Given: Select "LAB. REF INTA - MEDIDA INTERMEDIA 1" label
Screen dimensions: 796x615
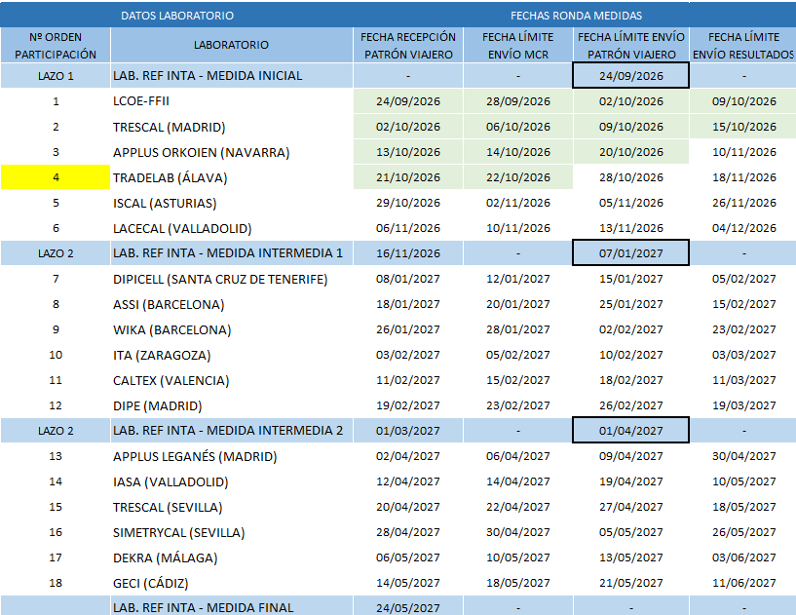Looking at the screenshot, I should (228, 252).
